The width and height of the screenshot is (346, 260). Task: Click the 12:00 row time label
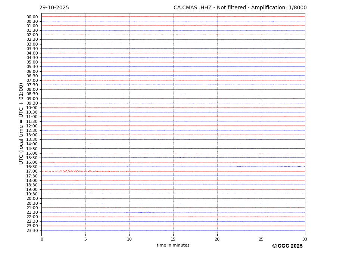(x=32, y=126)
